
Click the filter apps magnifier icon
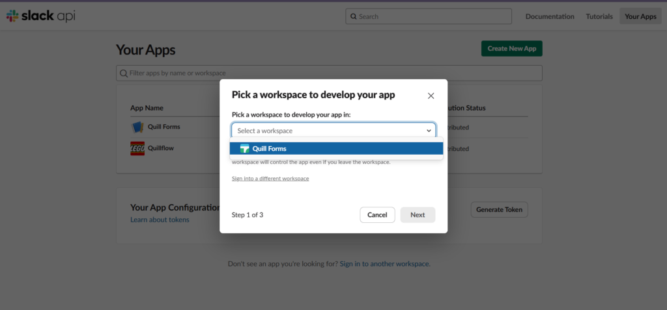(124, 73)
